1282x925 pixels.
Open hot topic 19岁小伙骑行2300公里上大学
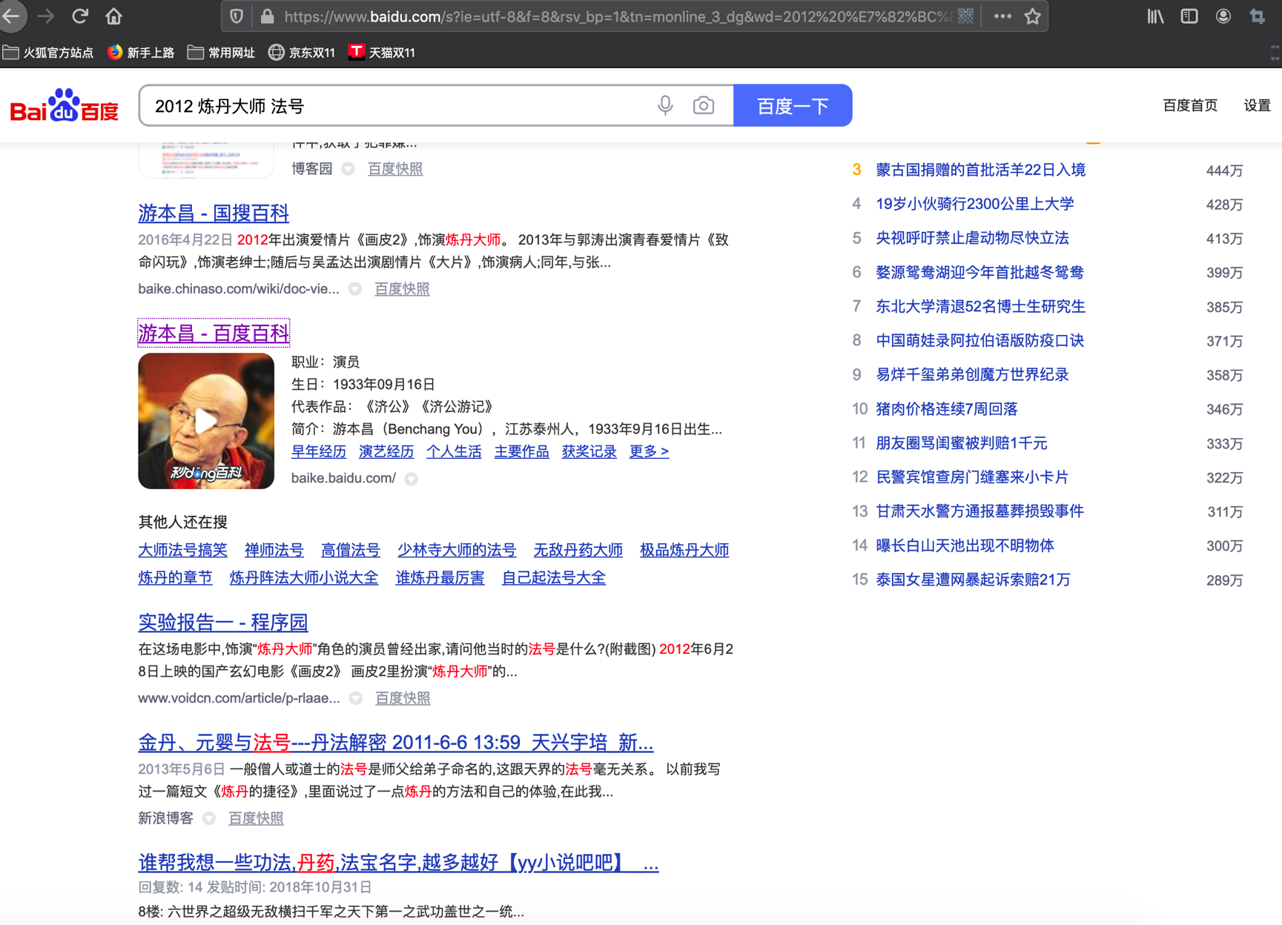point(975,204)
